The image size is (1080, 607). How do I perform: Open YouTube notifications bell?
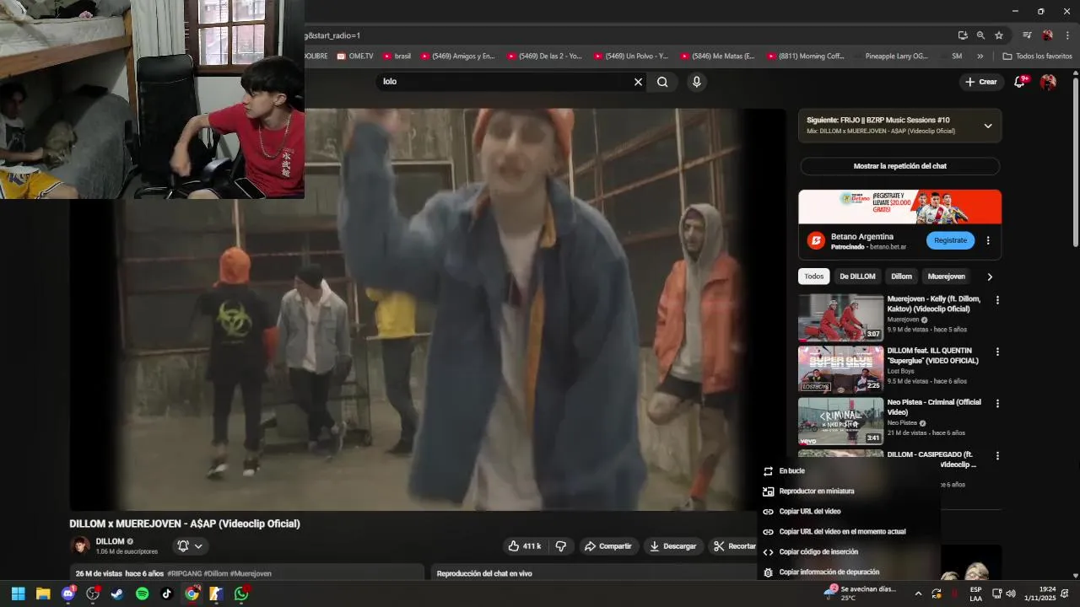point(1020,82)
